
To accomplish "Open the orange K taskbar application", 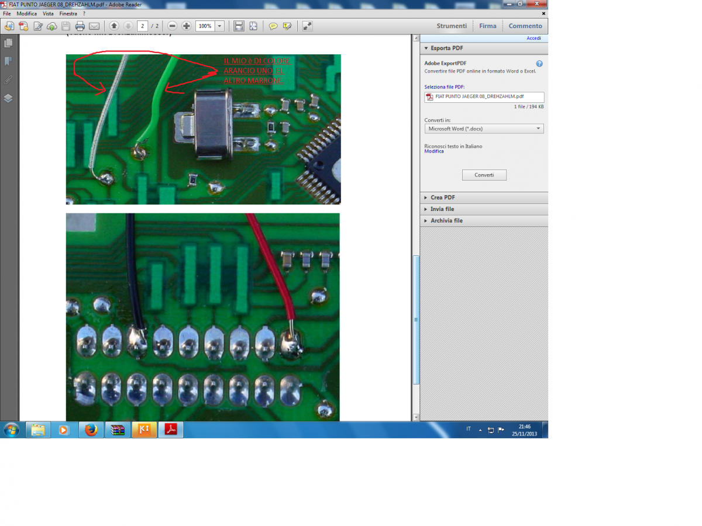I will pos(144,430).
